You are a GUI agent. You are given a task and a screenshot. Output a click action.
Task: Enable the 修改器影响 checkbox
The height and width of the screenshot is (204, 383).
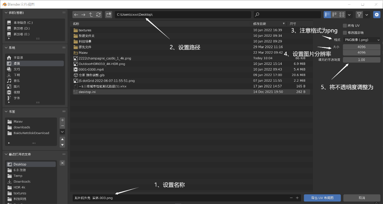[x=345, y=32]
